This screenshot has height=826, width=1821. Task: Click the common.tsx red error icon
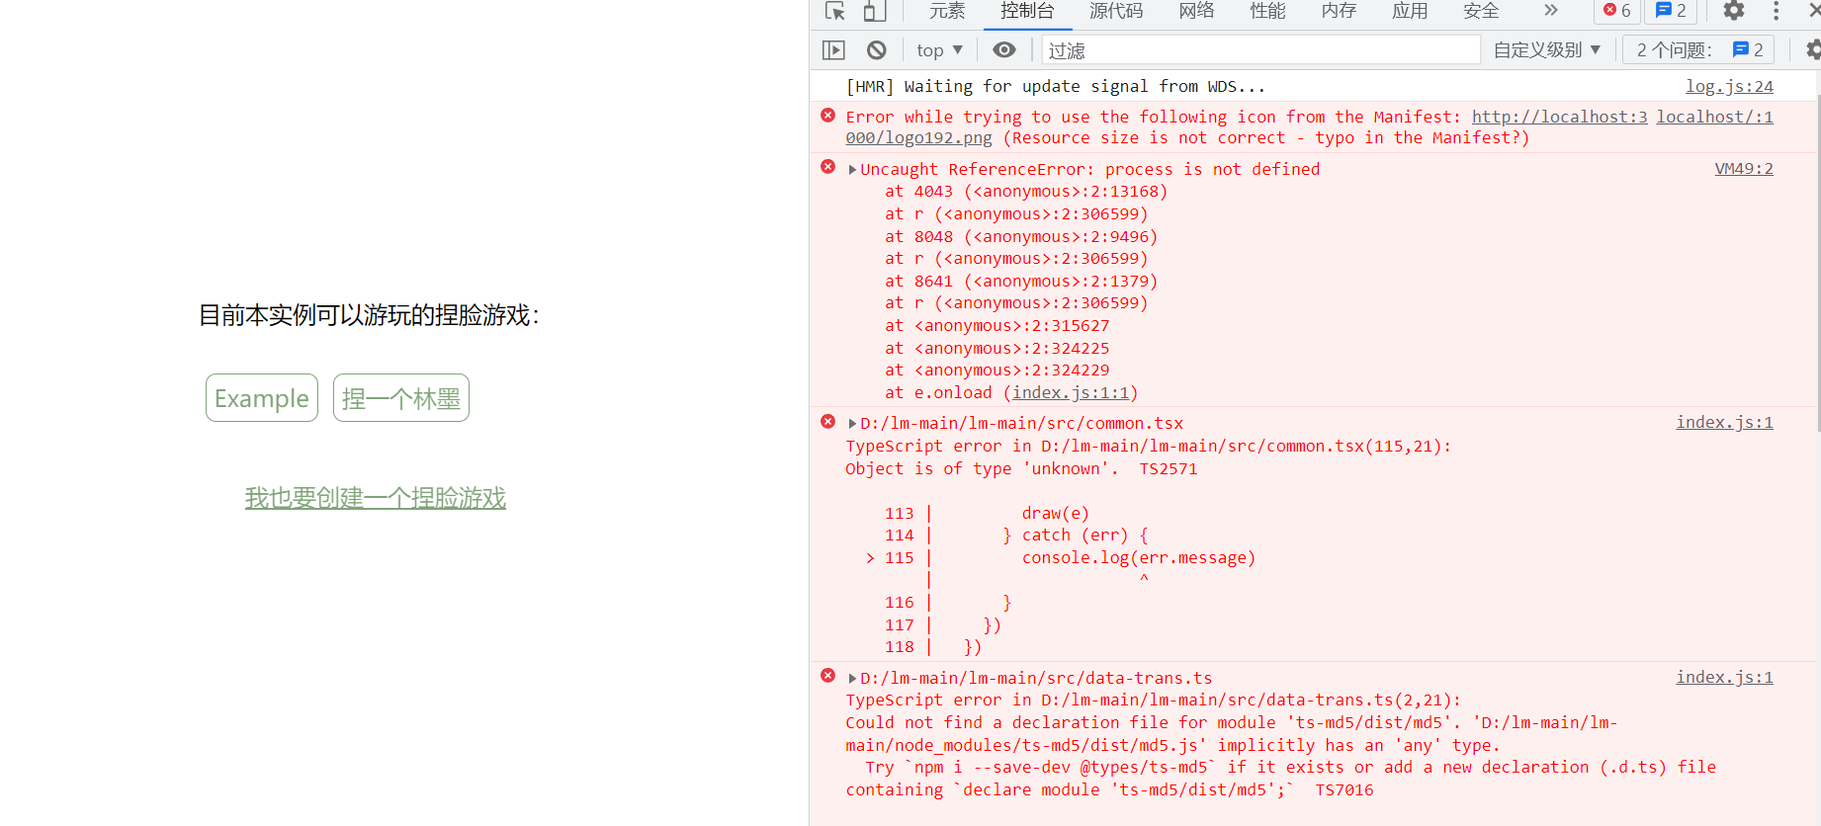[828, 422]
